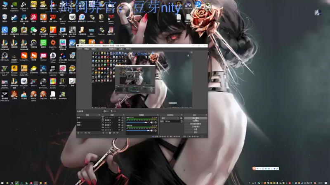The height and width of the screenshot is (185, 330).
Task: Select the Chivalry 2 desktop icon
Action: click(63, 83)
